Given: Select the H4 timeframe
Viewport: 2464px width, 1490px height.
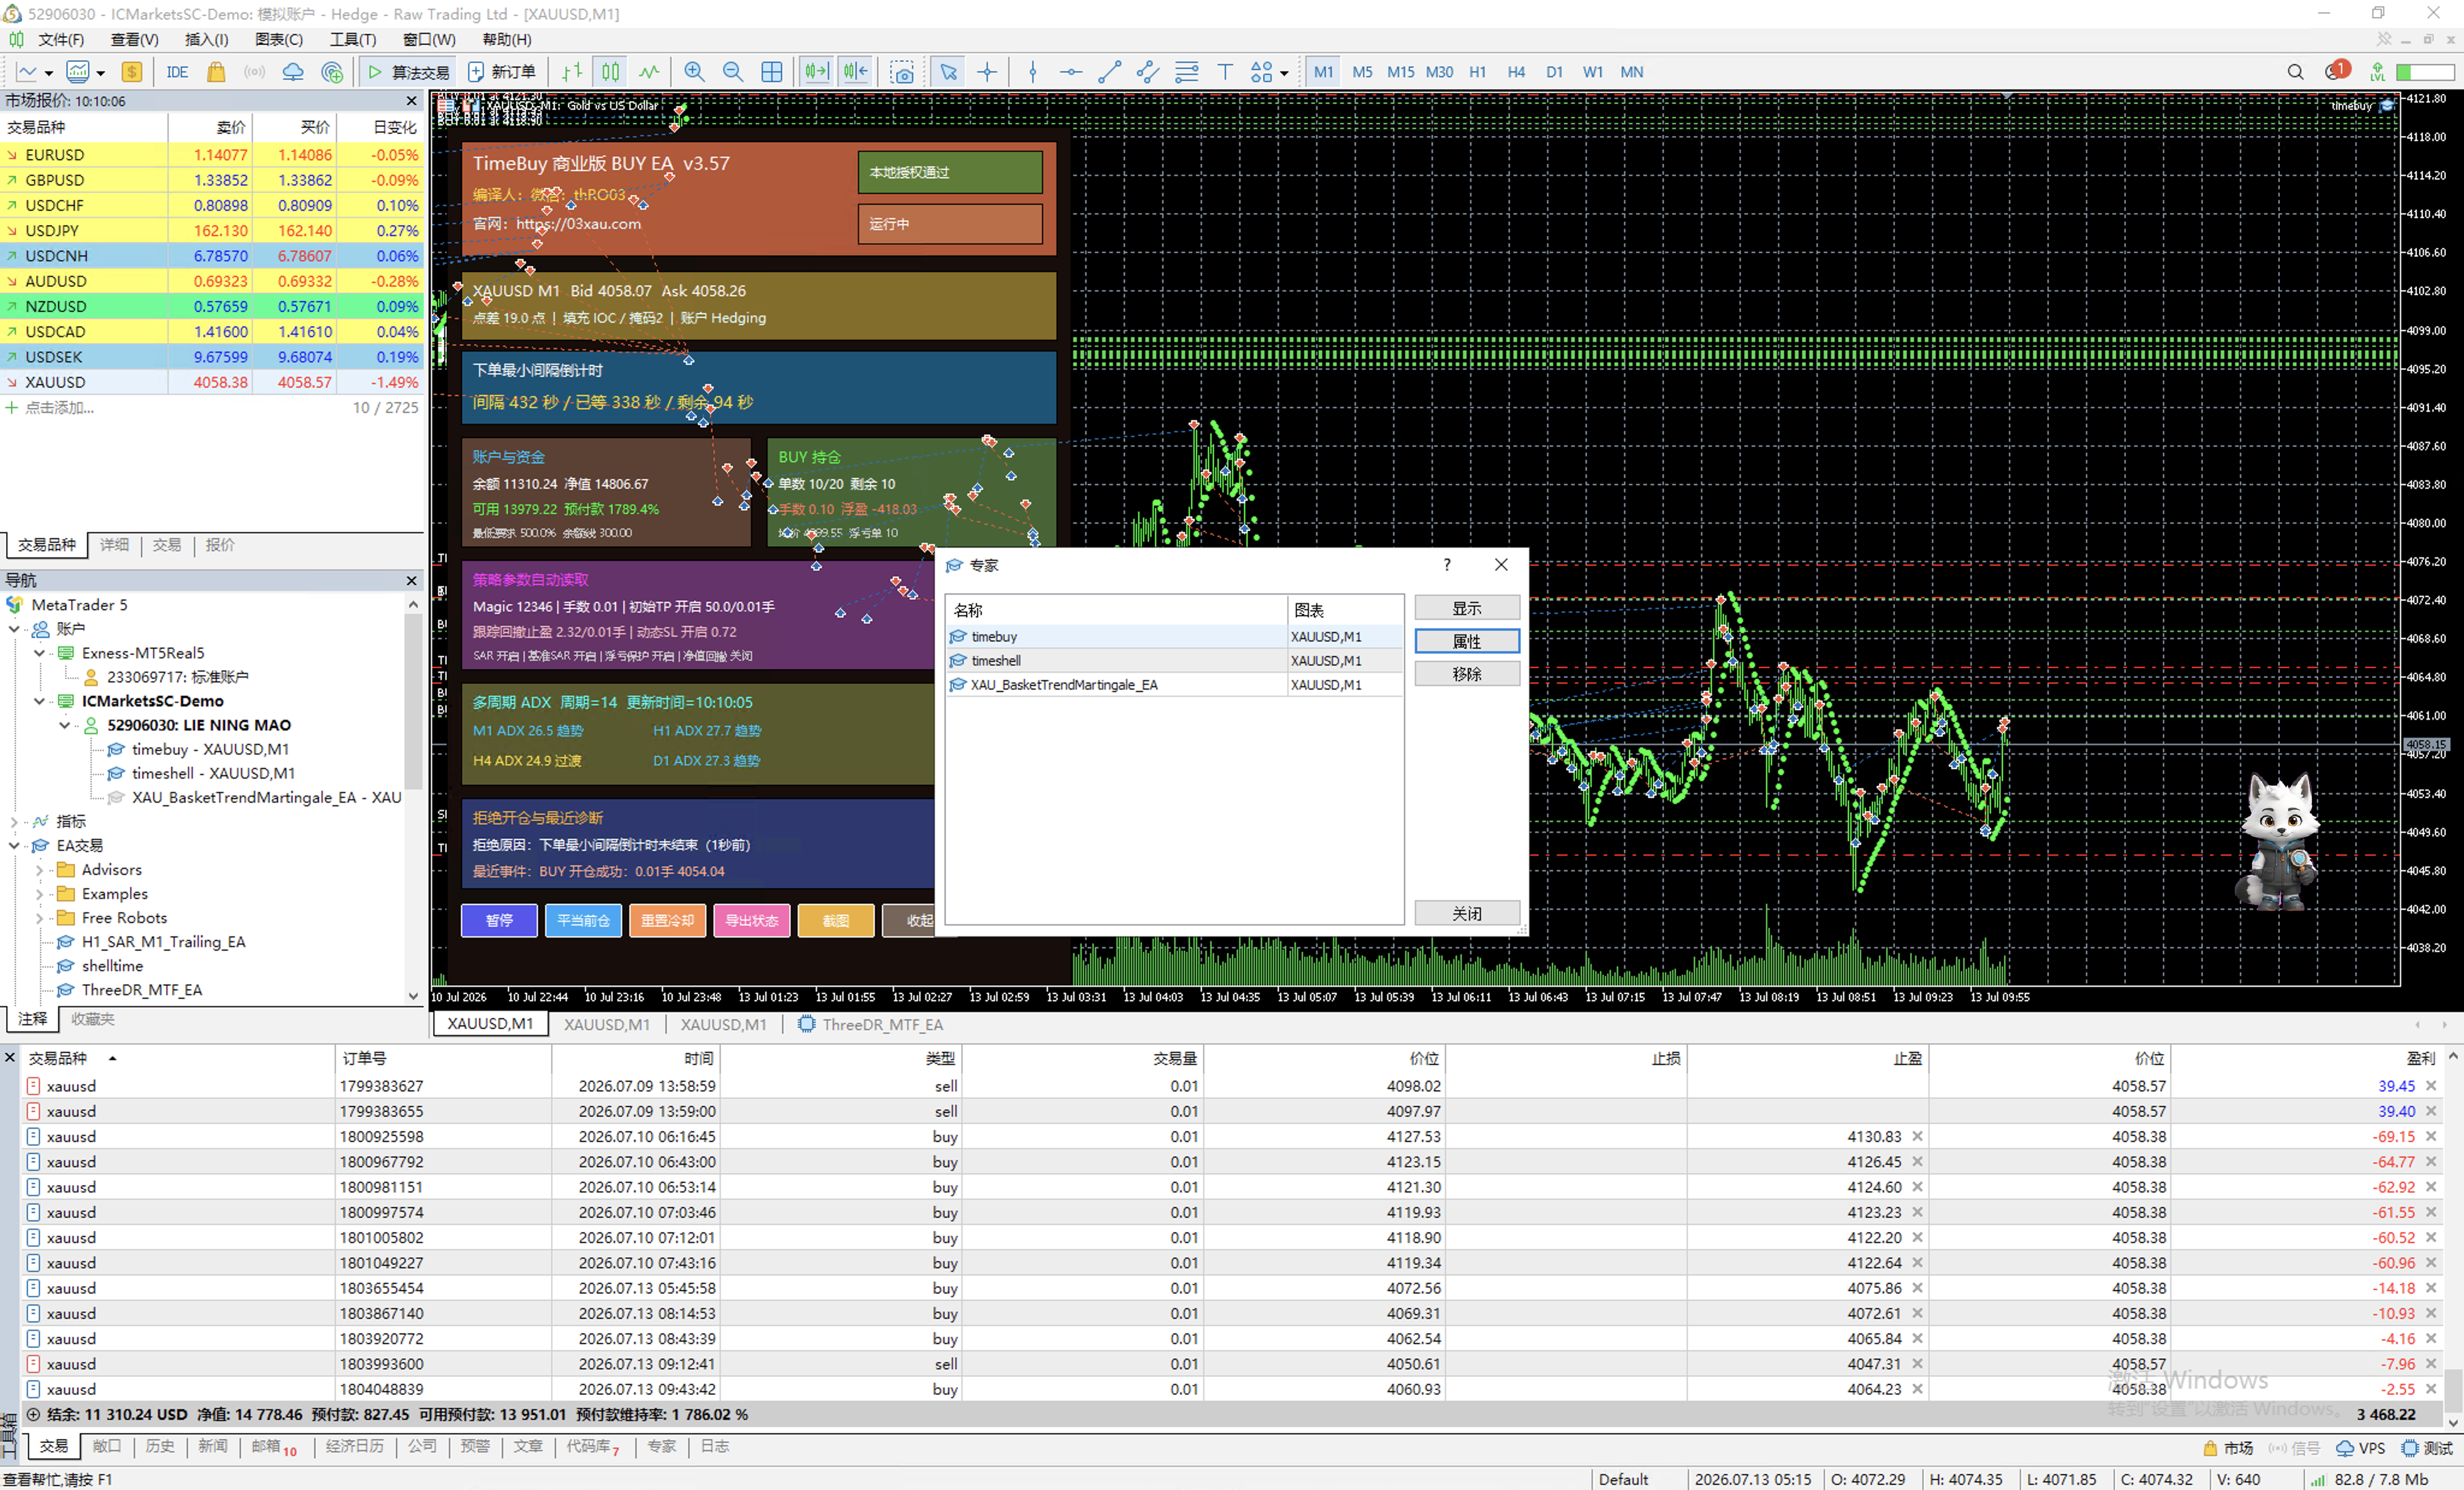Looking at the screenshot, I should pos(1516,72).
